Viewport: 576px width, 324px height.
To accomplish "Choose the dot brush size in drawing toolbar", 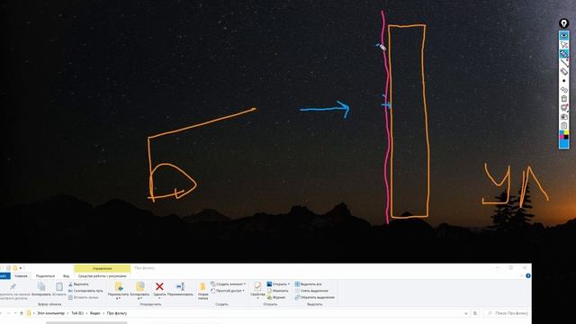I will (x=564, y=81).
